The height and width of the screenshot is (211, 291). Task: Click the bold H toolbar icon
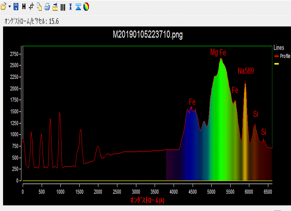pyautogui.click(x=24, y=6)
